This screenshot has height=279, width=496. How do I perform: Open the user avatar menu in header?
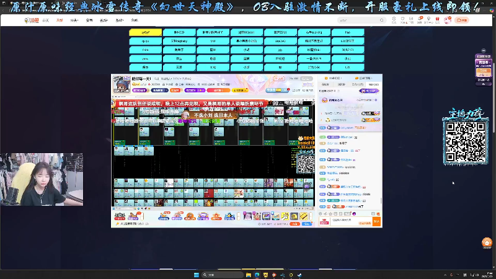point(448,20)
